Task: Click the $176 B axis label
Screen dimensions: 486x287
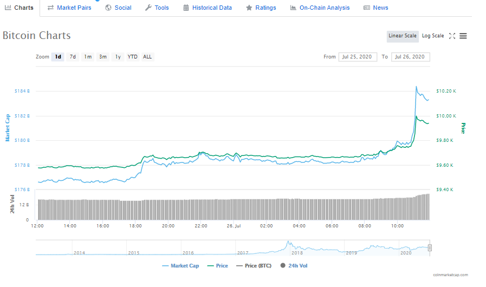Action: [x=22, y=190]
